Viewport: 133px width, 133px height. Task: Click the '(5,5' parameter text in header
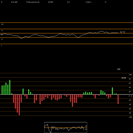68,2
